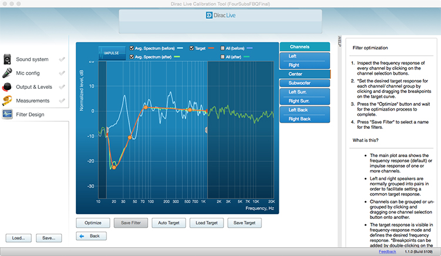Select the Left channel
This screenshot has height=256, width=441.
pyautogui.click(x=305, y=56)
